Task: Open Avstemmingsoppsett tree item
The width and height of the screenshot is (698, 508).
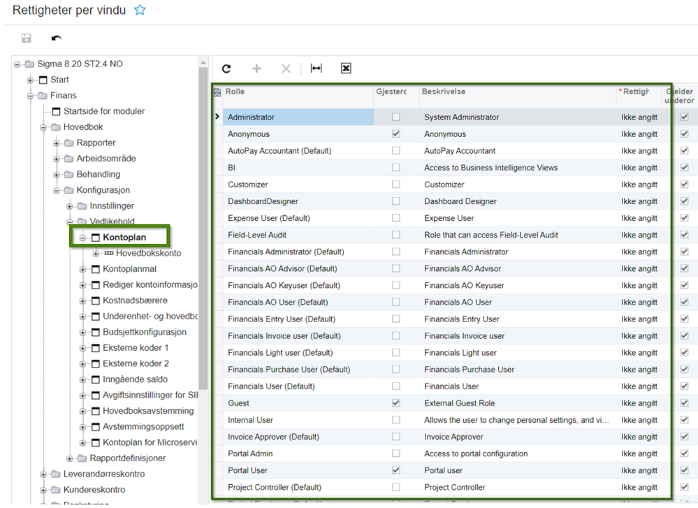Action: click(143, 426)
